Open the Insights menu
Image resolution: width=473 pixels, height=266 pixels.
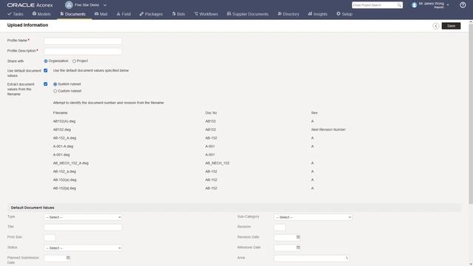[x=317, y=14]
